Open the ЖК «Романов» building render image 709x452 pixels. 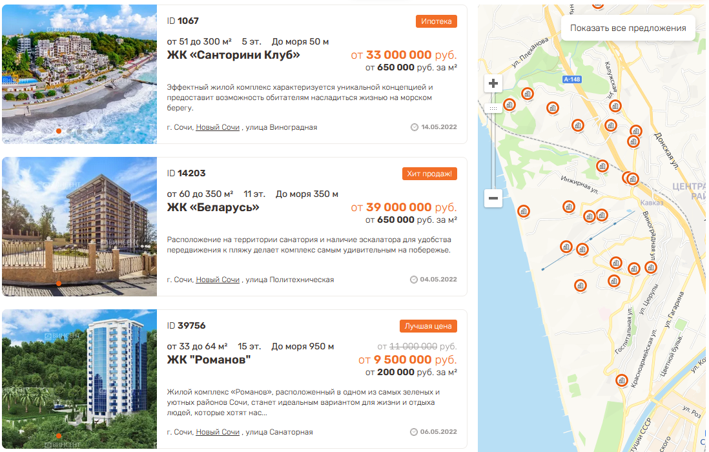pyautogui.click(x=77, y=381)
